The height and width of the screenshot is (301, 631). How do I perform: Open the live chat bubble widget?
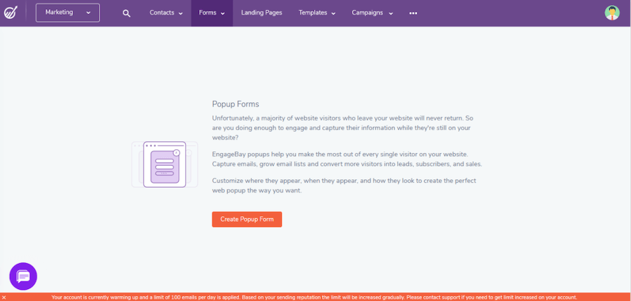(x=23, y=276)
